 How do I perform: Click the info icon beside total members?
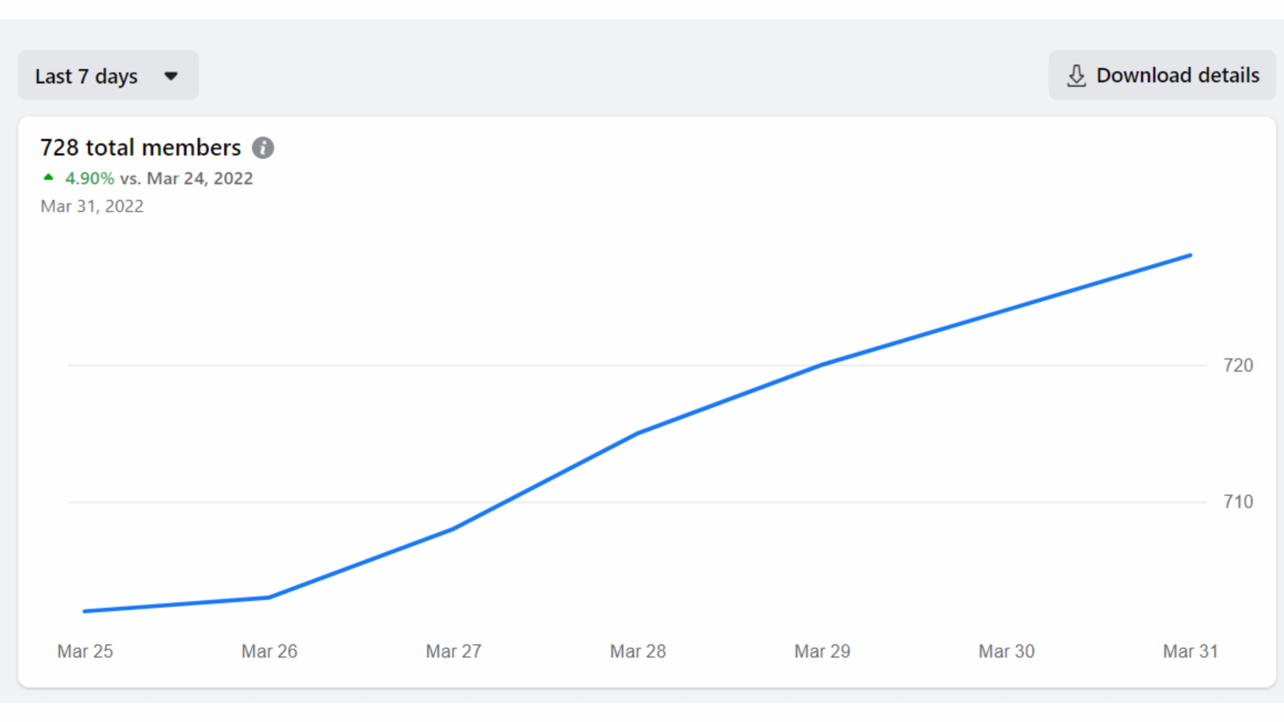(263, 148)
